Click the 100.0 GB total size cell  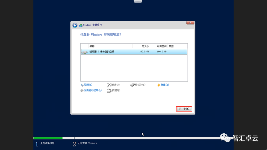[144, 52]
